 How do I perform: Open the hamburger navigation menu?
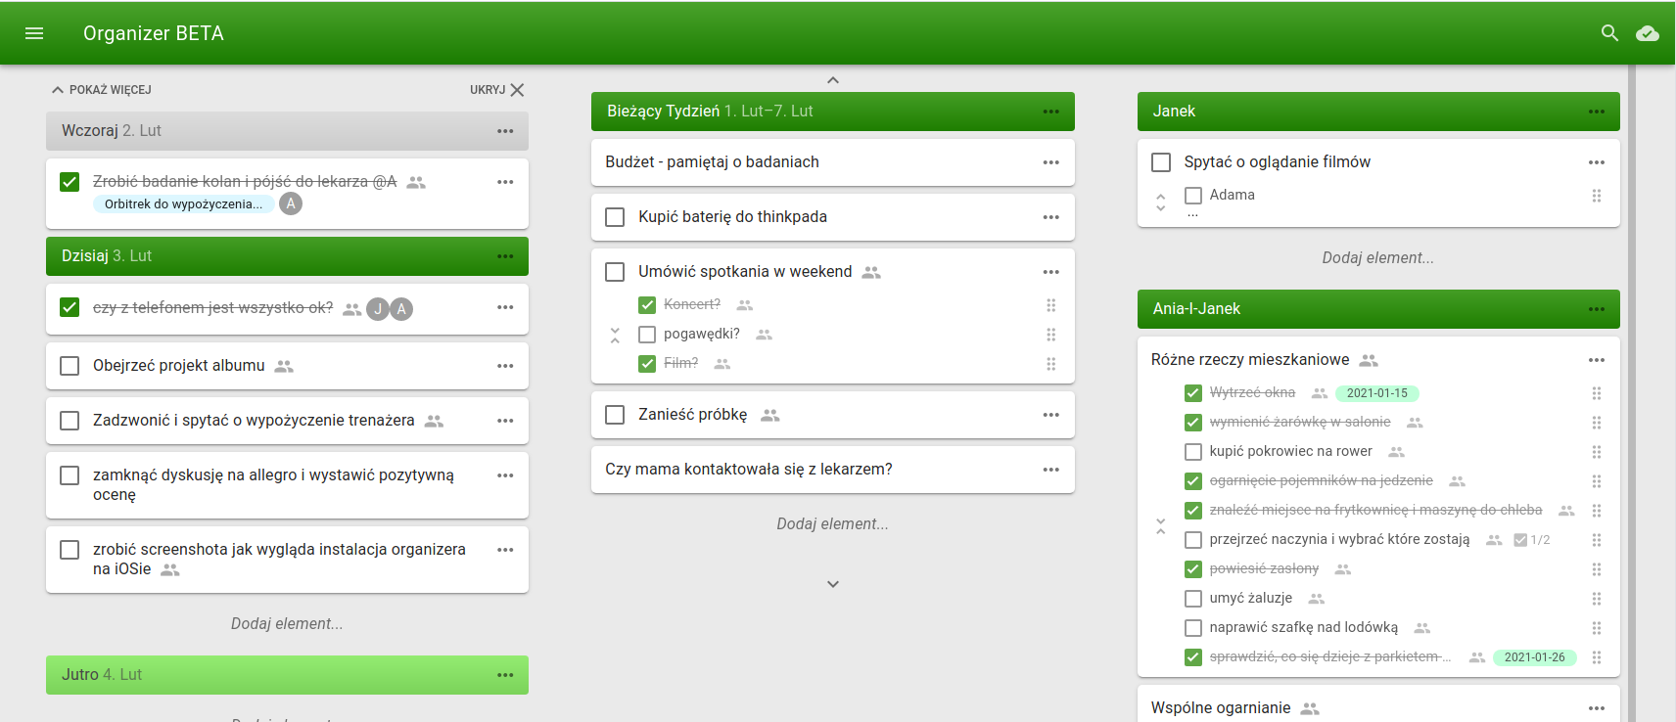(34, 33)
